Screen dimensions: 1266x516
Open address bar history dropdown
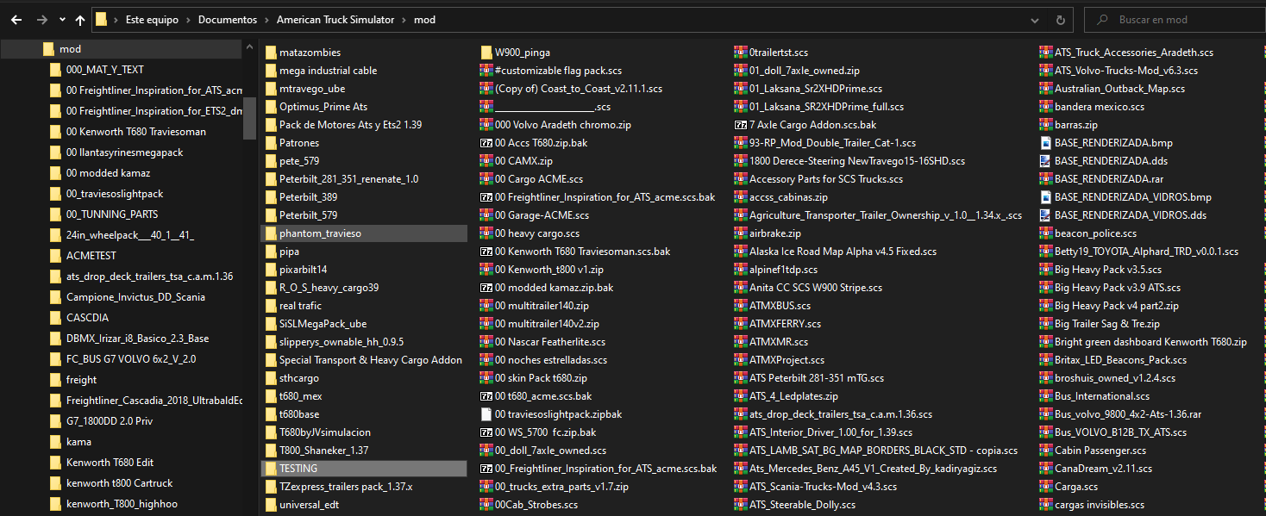pos(1035,19)
